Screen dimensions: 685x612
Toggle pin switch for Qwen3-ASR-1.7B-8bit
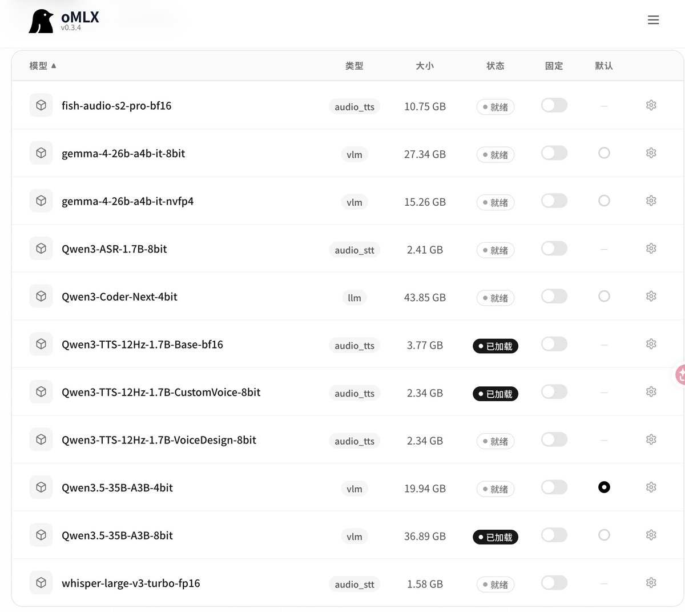pos(554,249)
